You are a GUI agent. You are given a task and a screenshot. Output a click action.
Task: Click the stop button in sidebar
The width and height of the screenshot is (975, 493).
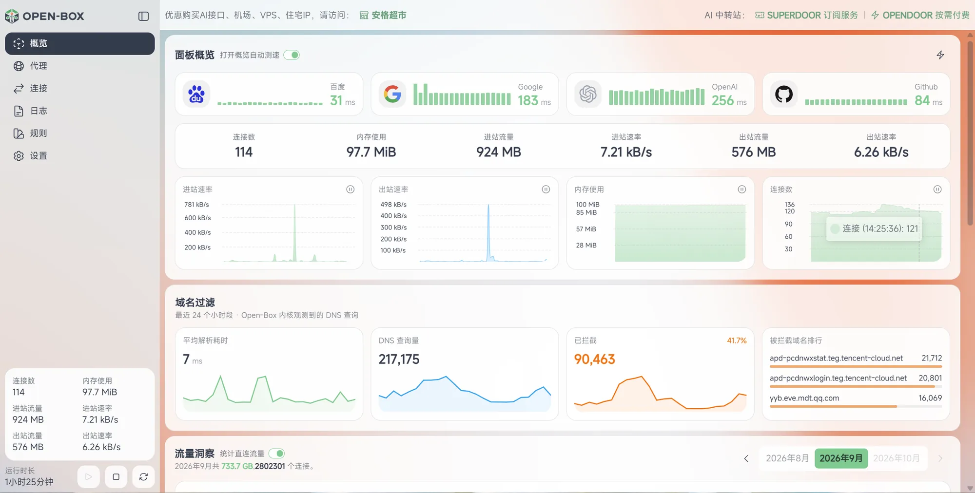pyautogui.click(x=116, y=477)
